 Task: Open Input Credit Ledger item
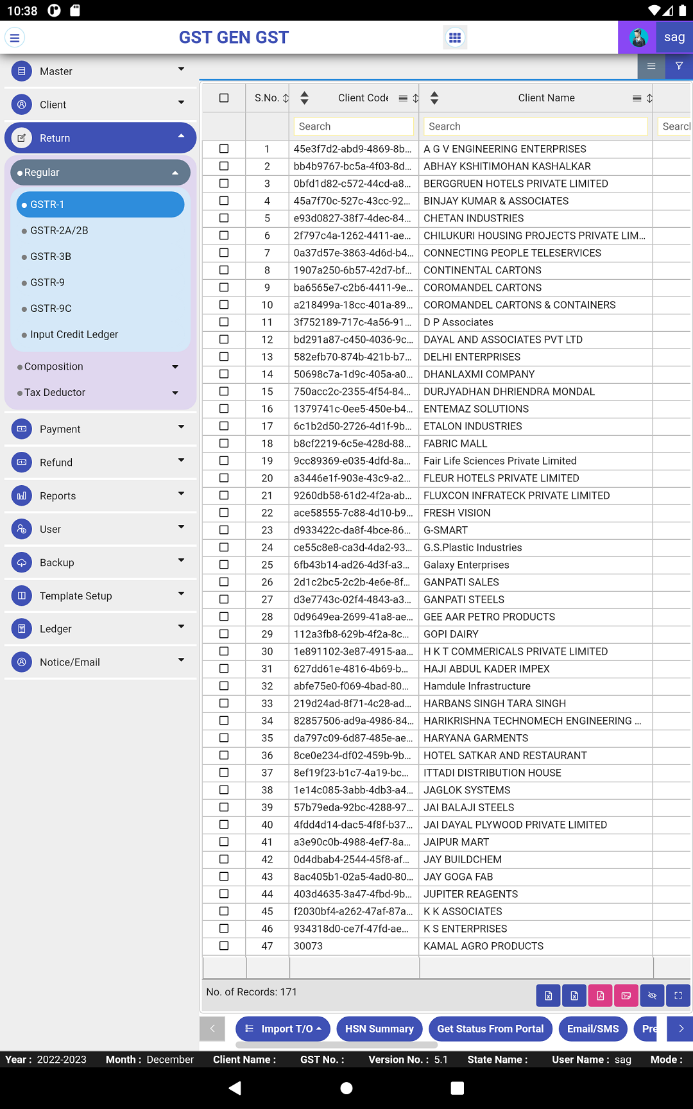pos(74,334)
